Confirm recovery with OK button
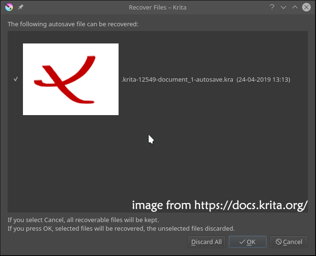Screen dimensions: 316x256 [248, 242]
